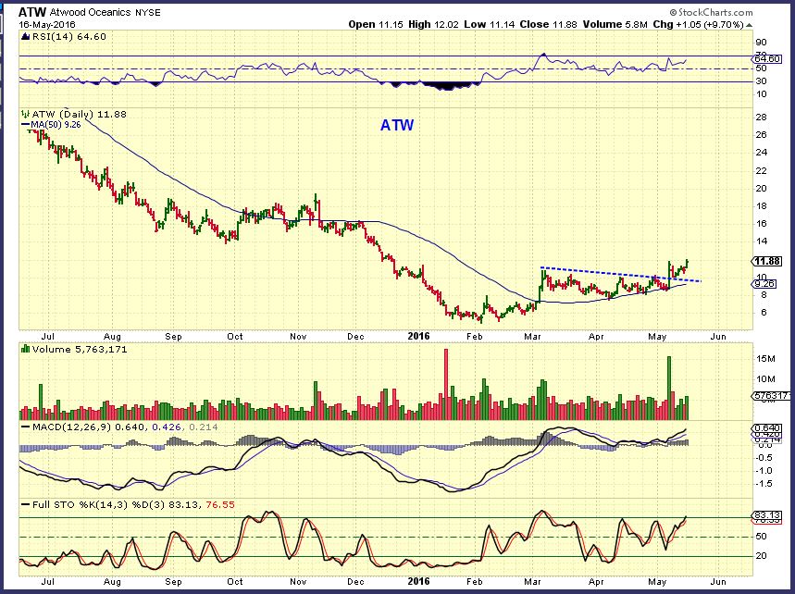Click Nov on the bottom stochastic date axis

298,581
